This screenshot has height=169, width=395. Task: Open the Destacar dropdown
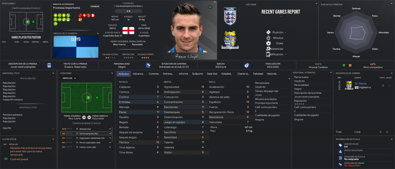coord(69,78)
